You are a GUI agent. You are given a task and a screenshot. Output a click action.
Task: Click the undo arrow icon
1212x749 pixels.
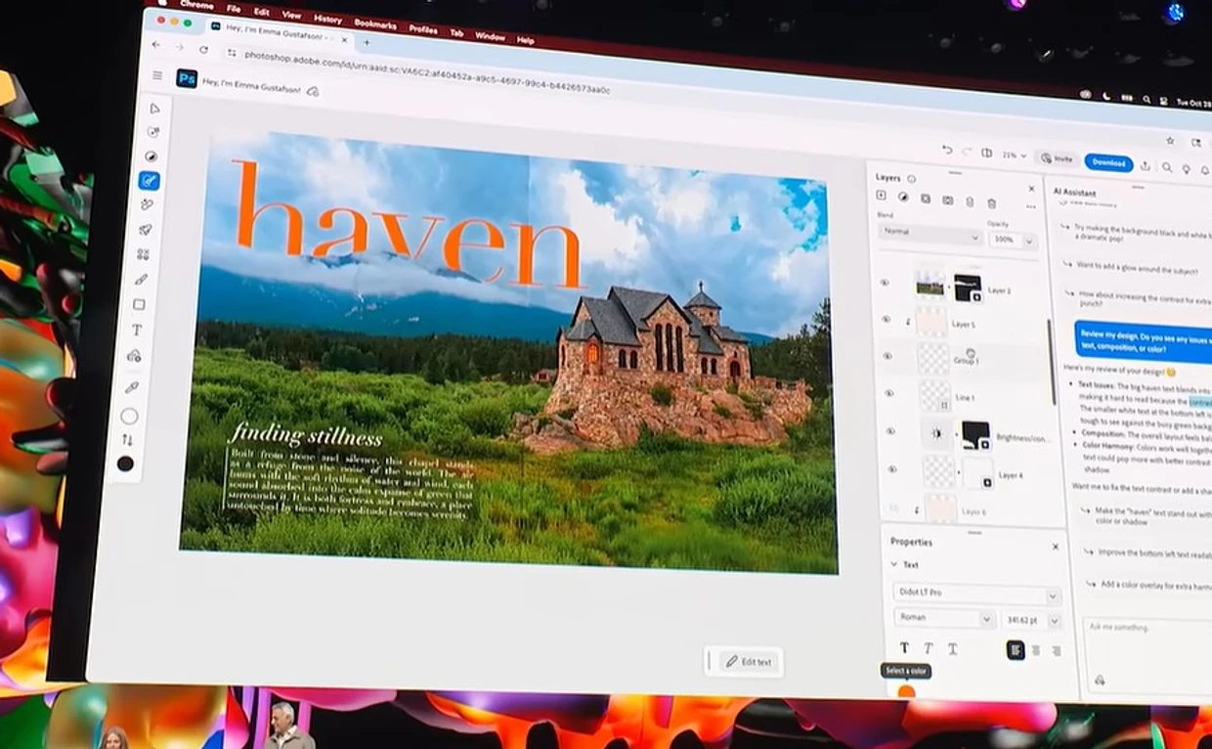click(x=946, y=151)
